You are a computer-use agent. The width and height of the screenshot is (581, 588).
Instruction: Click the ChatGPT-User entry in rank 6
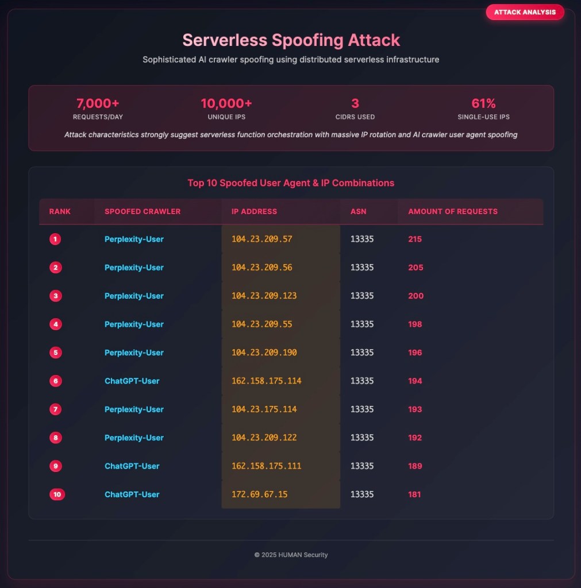[132, 381]
